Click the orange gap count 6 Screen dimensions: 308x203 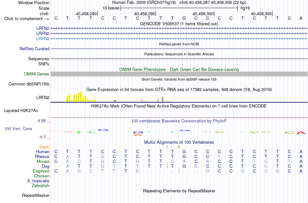pyautogui.click(x=179, y=147)
